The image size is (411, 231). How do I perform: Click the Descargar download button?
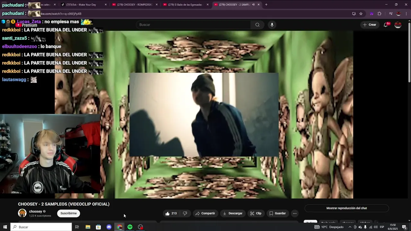pos(232,213)
